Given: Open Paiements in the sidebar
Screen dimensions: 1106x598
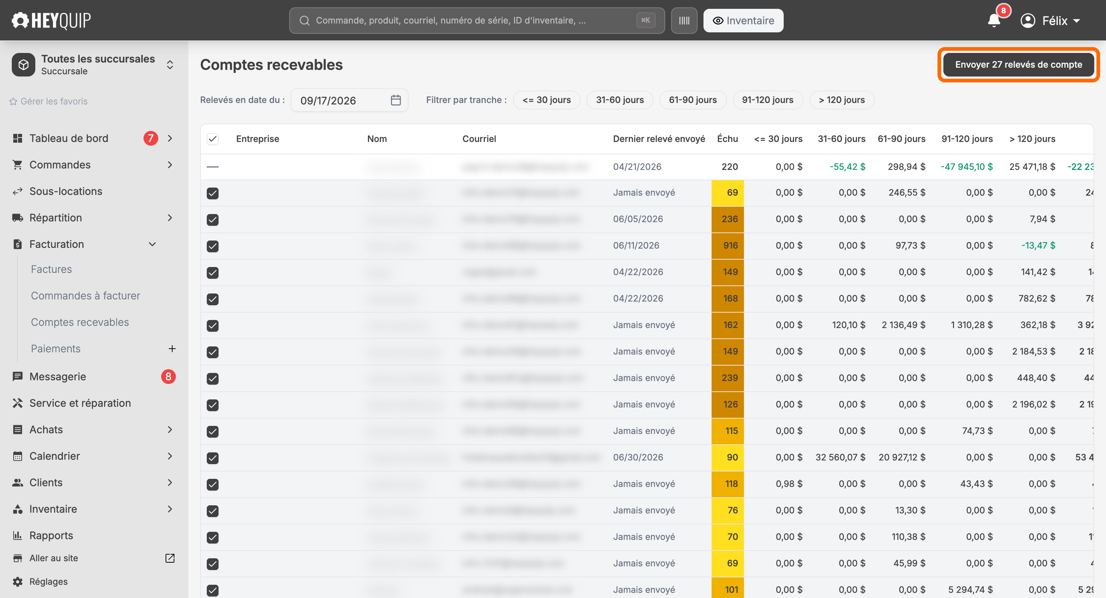Looking at the screenshot, I should coord(56,349).
